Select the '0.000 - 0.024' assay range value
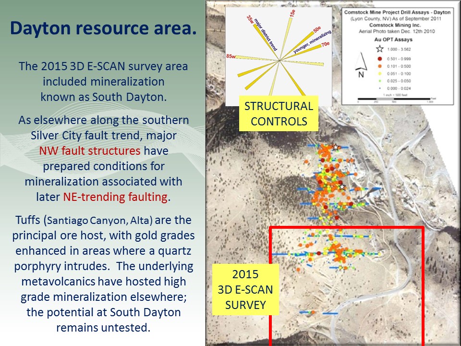Image resolution: width=461 pixels, height=346 pixels. 399,88
